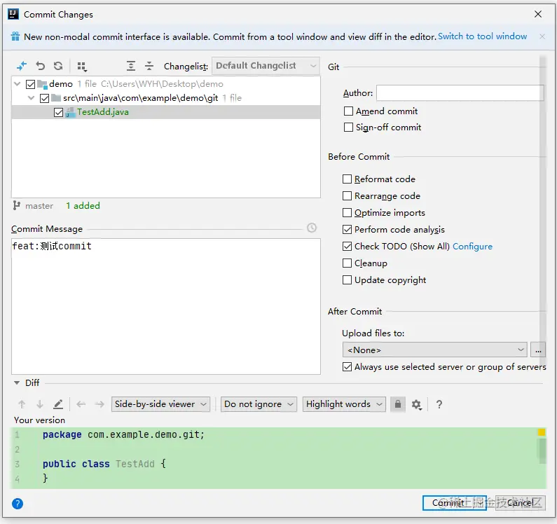Dismiss the non-modal commit notification
This screenshot has height=524, width=557.
(542, 36)
